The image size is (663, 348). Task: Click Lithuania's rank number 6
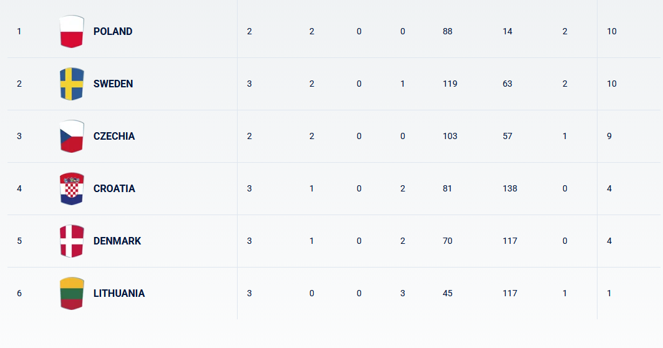[x=19, y=293]
